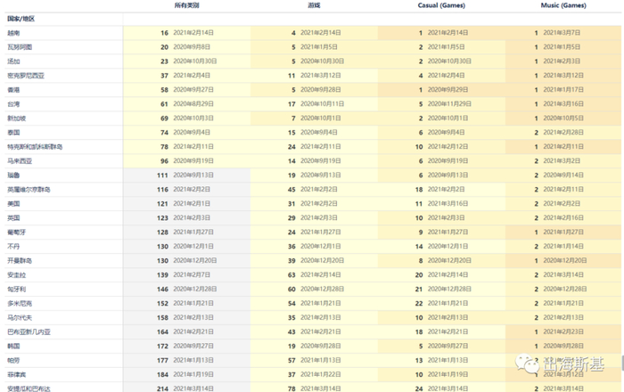The width and height of the screenshot is (624, 392).
Task: Select the 英属维尔京群岛 row name
Action: (x=29, y=190)
